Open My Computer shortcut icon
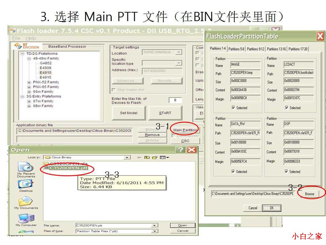 tap(26, 220)
